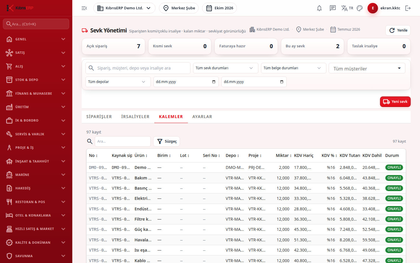Open Marine icon in sidebar

(9, 175)
